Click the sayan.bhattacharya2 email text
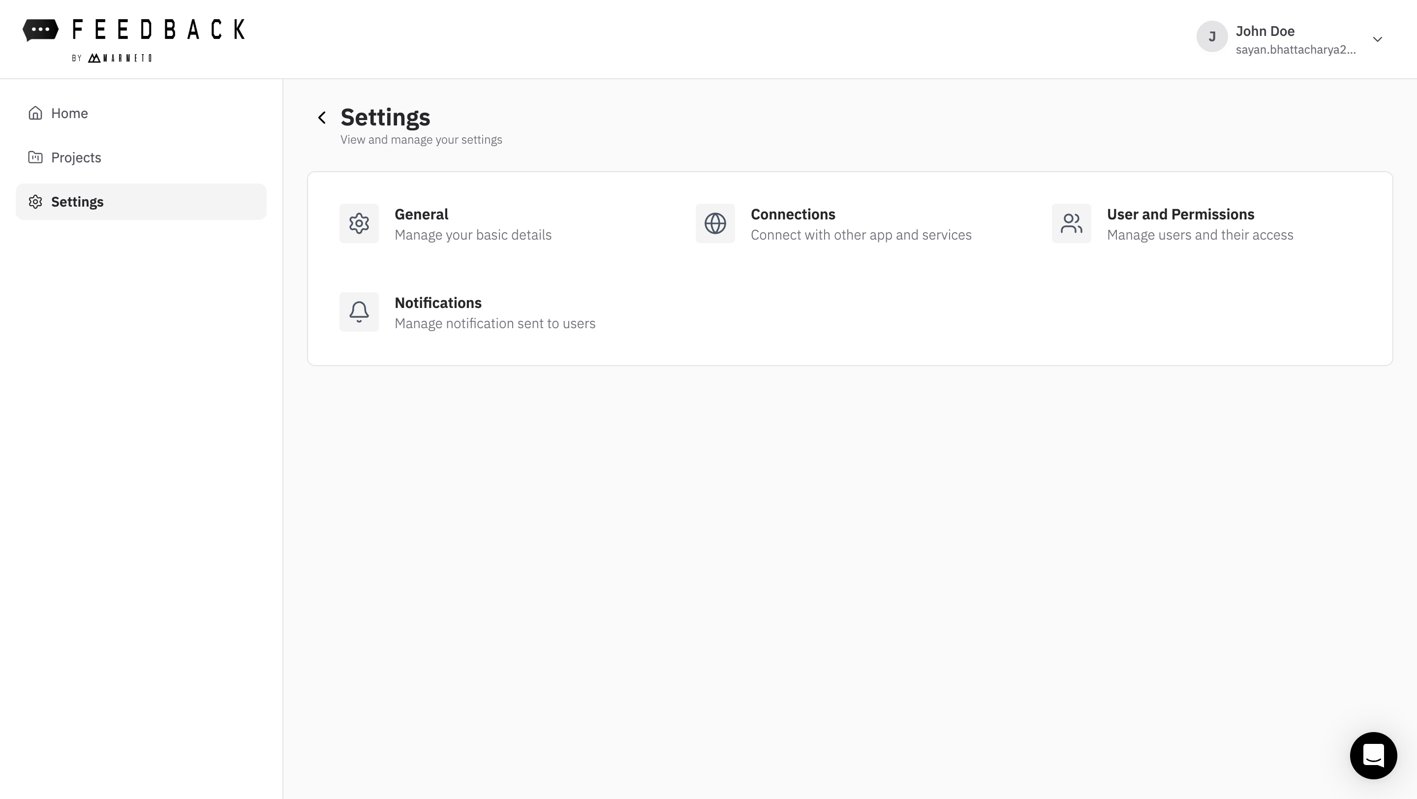This screenshot has height=799, width=1417. [x=1296, y=50]
